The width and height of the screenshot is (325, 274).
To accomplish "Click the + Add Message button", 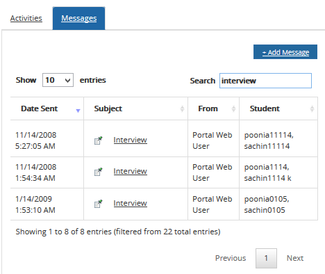I will 285,52.
